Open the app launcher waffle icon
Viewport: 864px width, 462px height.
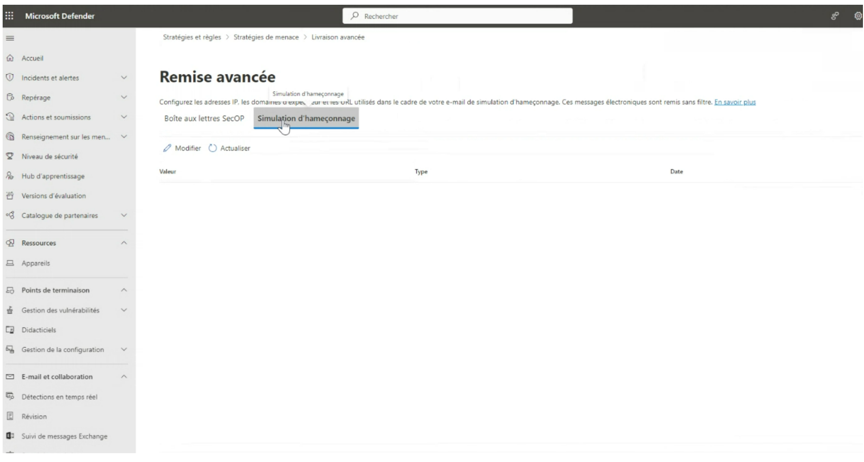pos(9,16)
